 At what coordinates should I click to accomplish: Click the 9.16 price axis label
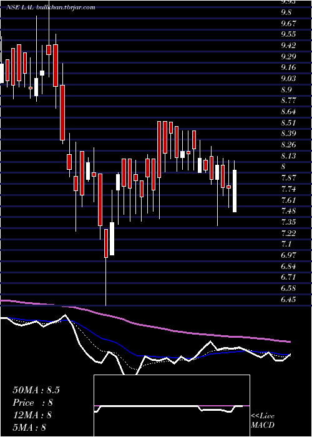point(288,67)
